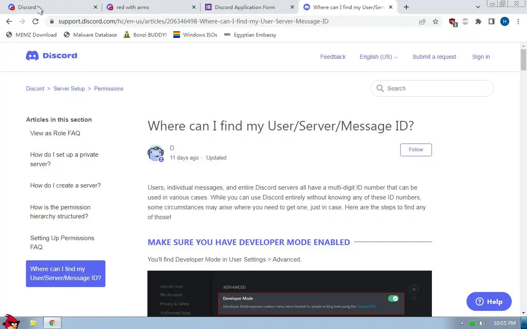527x329 pixels.
Task: Open Malware Database bookmark
Action: click(90, 35)
